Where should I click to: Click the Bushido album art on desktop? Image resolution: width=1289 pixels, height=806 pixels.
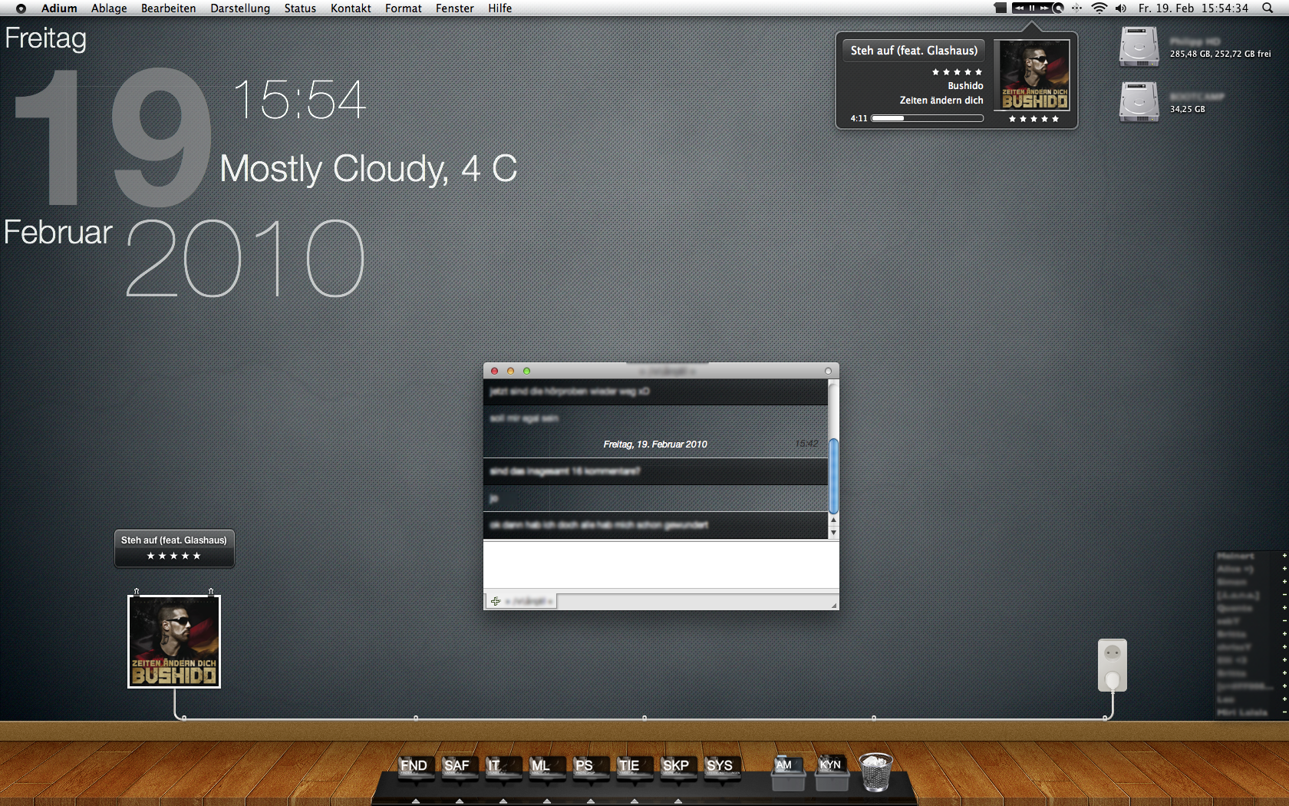tap(174, 642)
